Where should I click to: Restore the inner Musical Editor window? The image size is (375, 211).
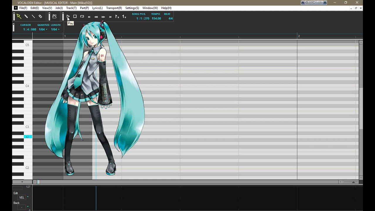point(356,8)
